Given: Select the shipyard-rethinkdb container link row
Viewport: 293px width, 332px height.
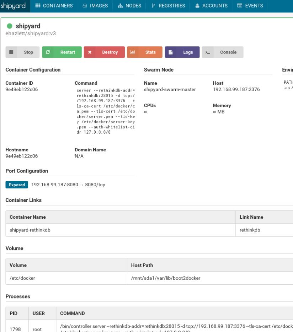Looking at the screenshot, I should point(149,230).
